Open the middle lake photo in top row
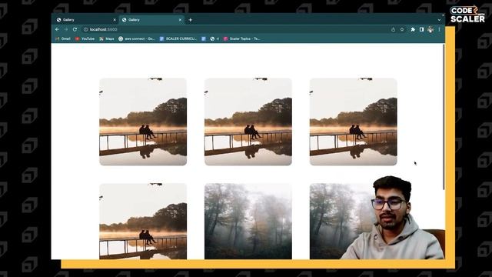Viewport: 492px width, 277px height. pos(248,122)
